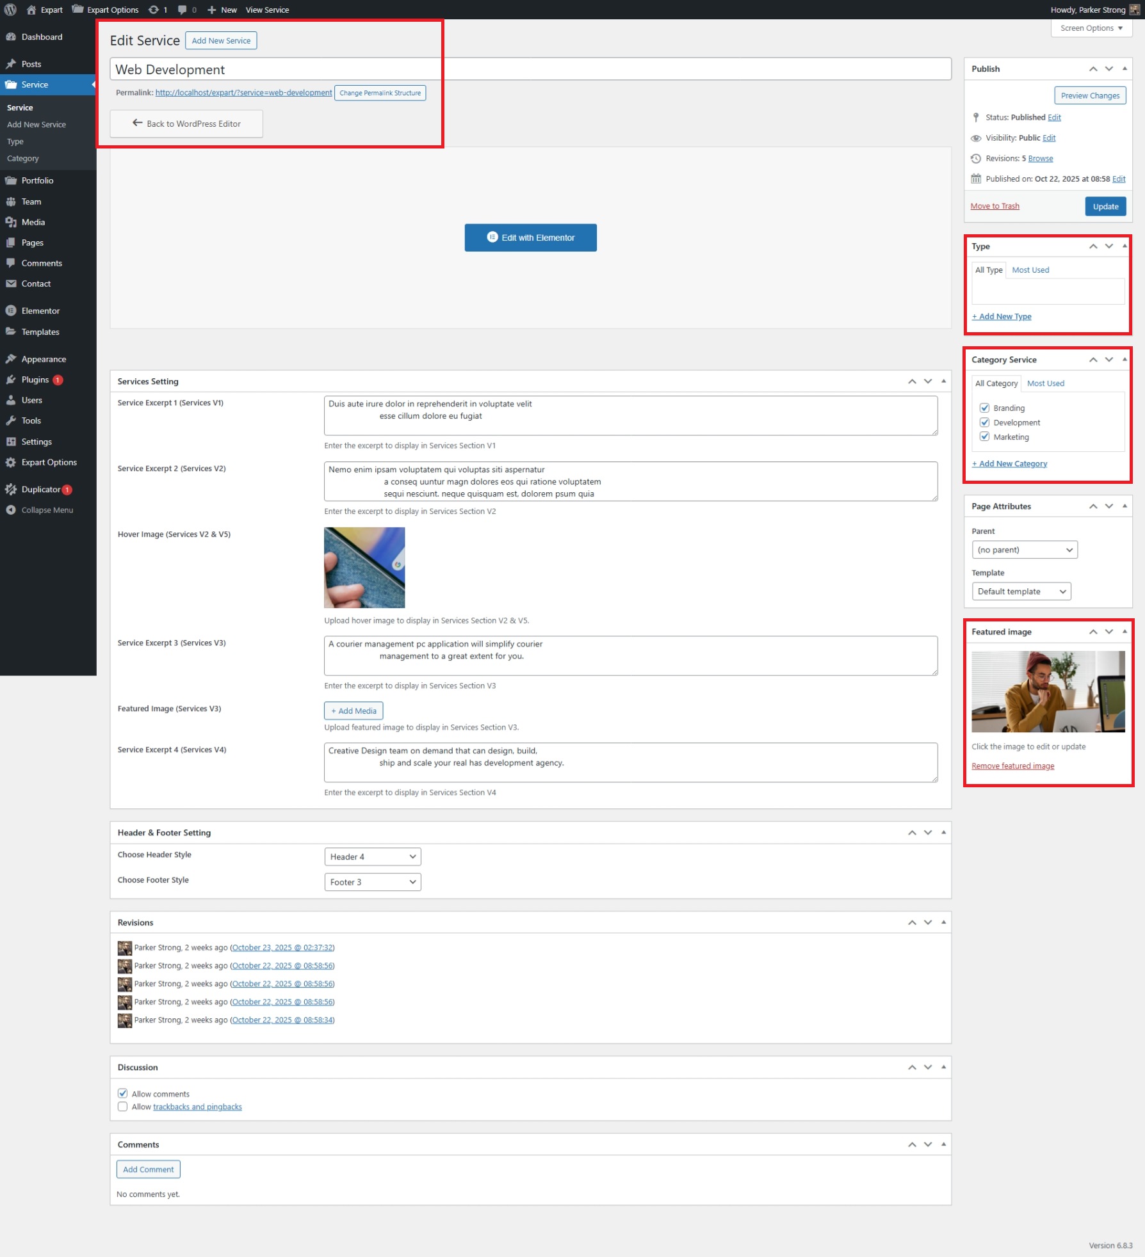
Task: Click the Edit with Elementor button
Action: [530, 237]
